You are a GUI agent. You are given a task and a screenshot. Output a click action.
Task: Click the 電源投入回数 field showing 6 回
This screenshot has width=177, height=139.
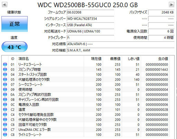coord(161,31)
